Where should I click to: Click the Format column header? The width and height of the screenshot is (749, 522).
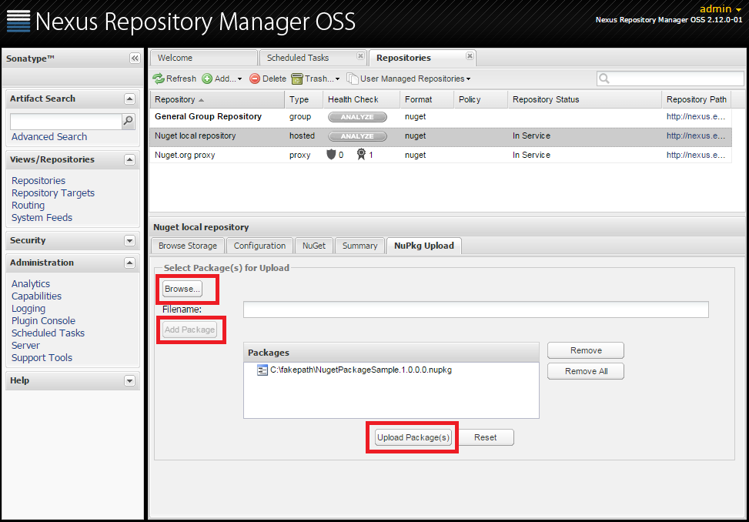[427, 99]
